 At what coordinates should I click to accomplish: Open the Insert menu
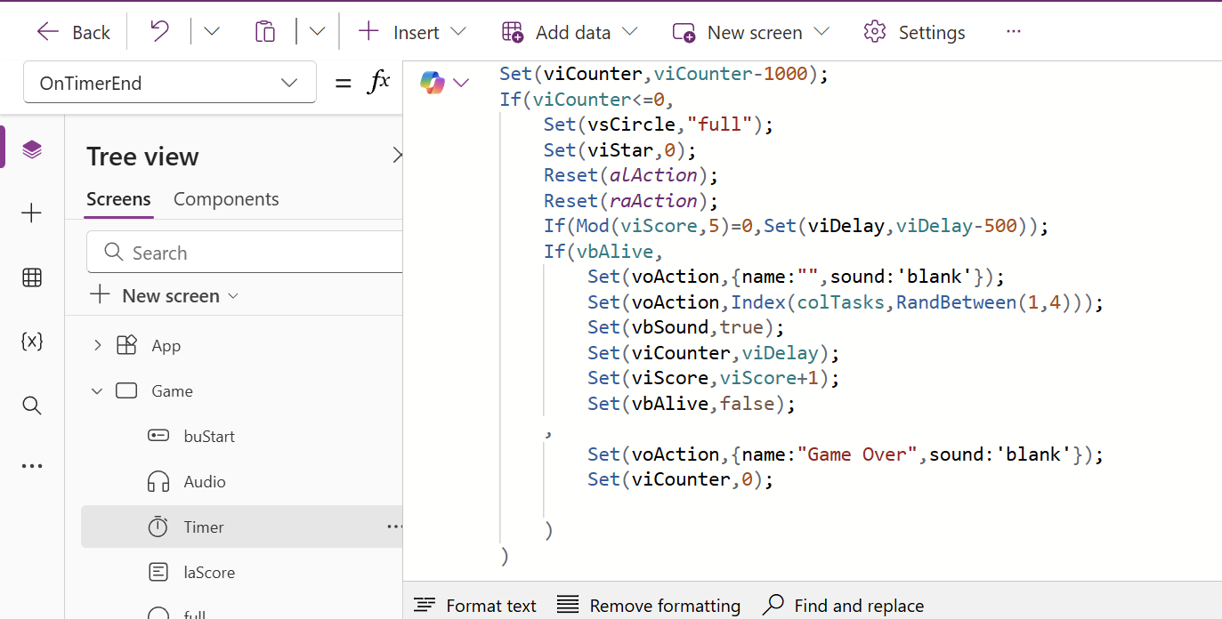tap(412, 32)
